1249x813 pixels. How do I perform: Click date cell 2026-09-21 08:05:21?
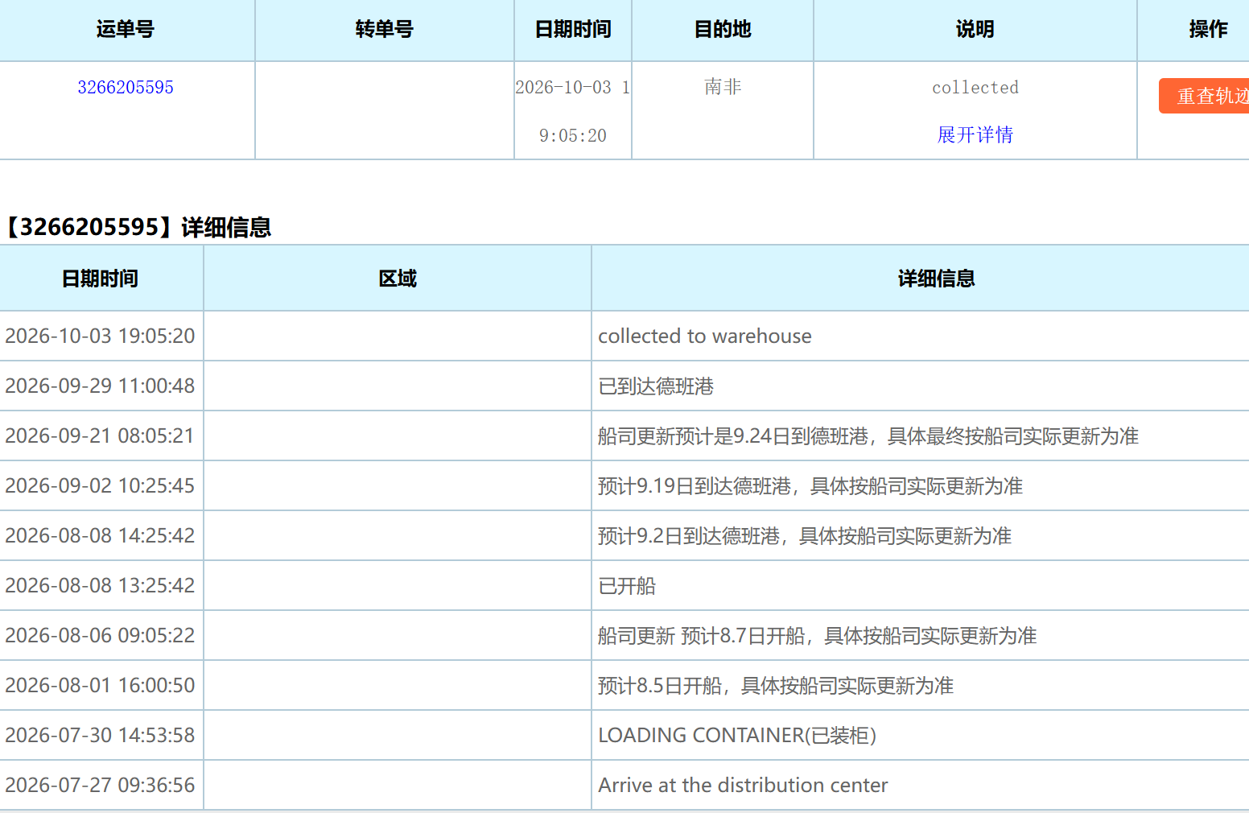(101, 435)
